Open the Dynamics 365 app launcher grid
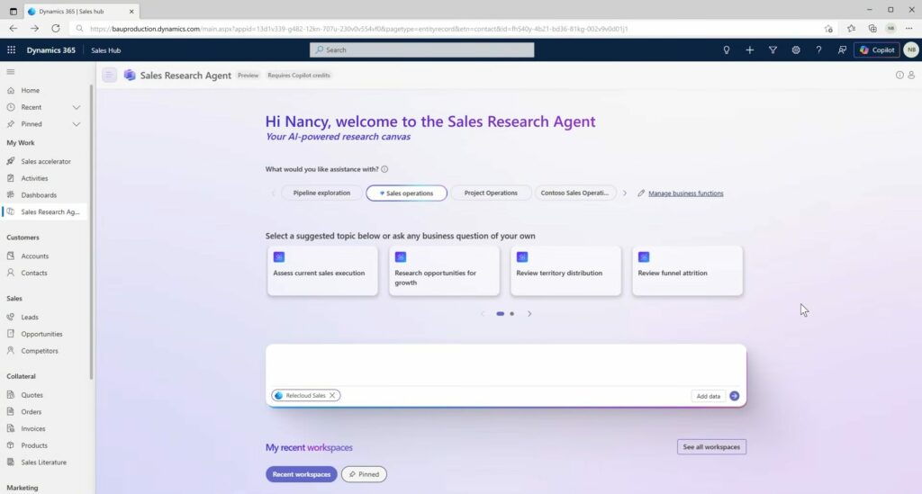 pyautogui.click(x=11, y=49)
